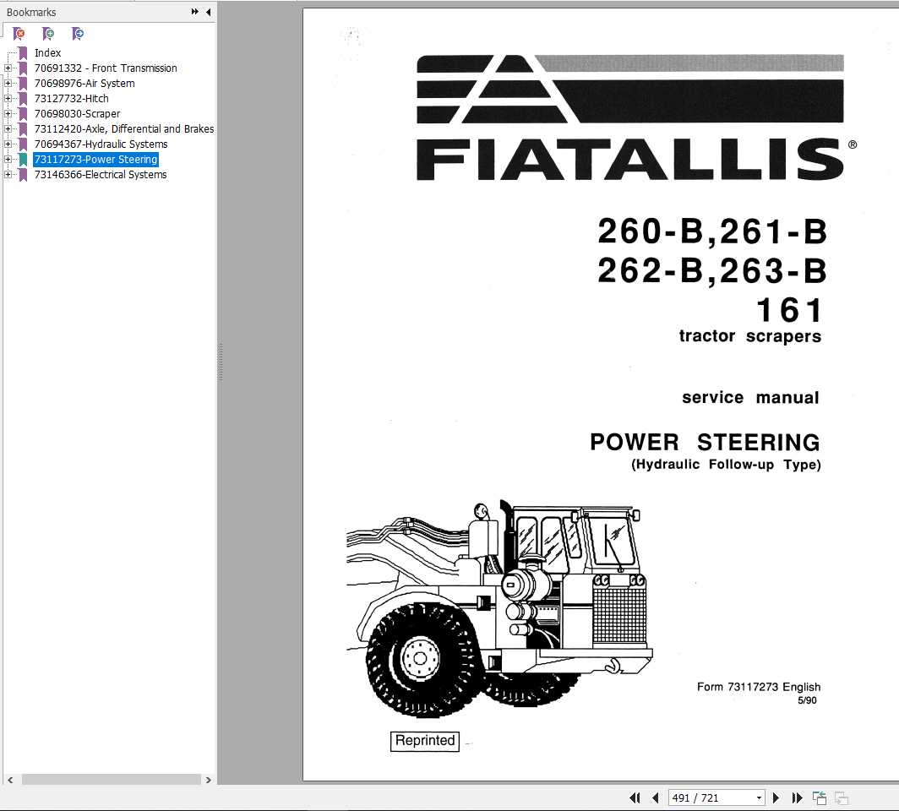Click the greyed next view icon
This screenshot has width=899, height=811.
point(841,797)
